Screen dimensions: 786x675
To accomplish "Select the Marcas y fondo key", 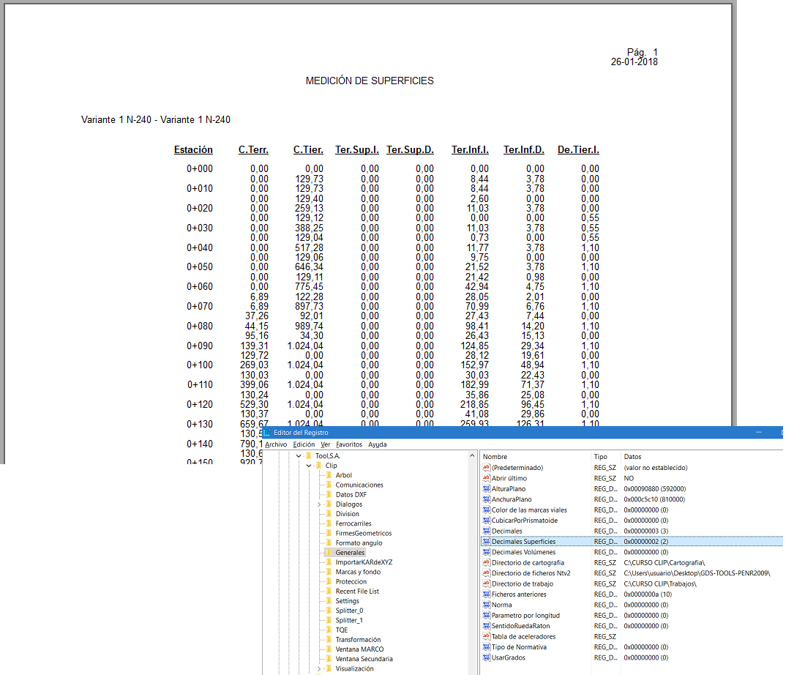I will click(358, 573).
